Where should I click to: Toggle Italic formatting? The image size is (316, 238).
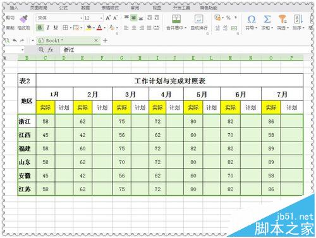48,28
